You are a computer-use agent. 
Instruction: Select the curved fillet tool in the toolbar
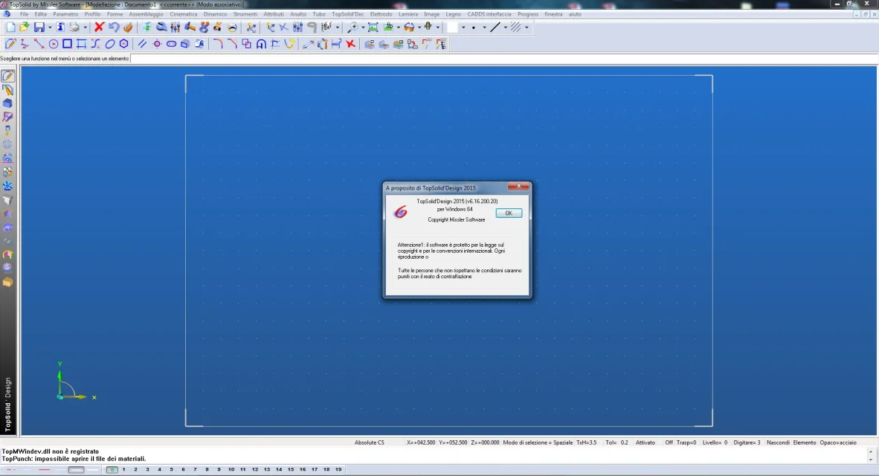click(219, 43)
